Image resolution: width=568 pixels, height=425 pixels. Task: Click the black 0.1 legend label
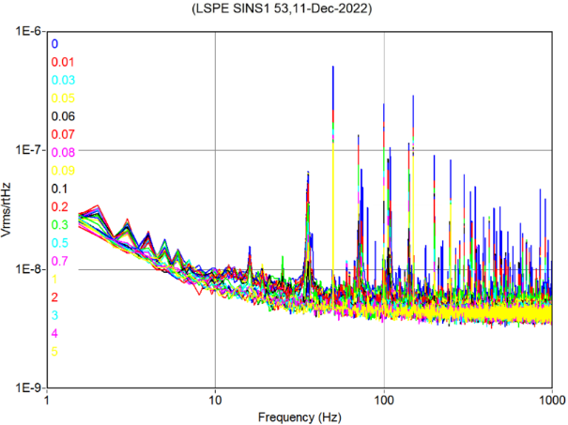59,189
